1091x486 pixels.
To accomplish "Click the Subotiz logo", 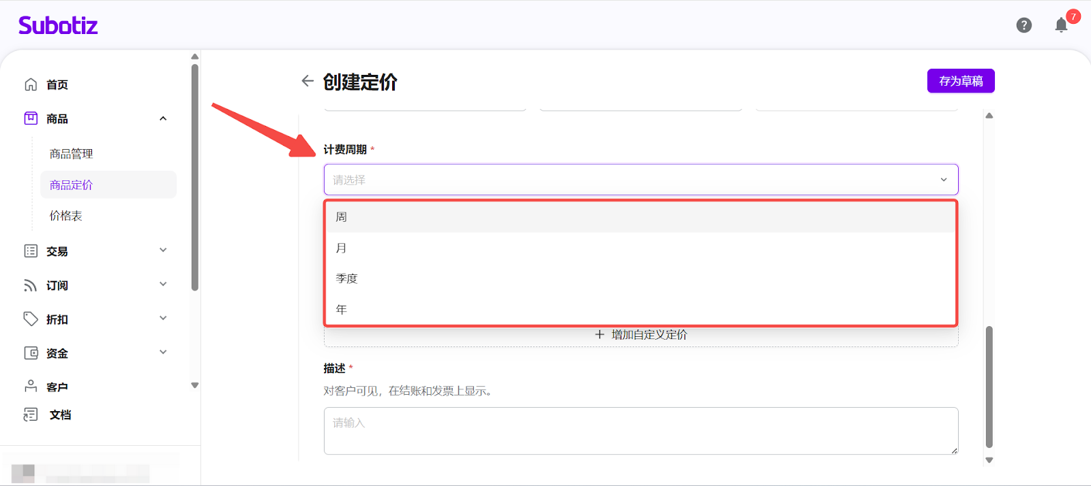I will (58, 26).
